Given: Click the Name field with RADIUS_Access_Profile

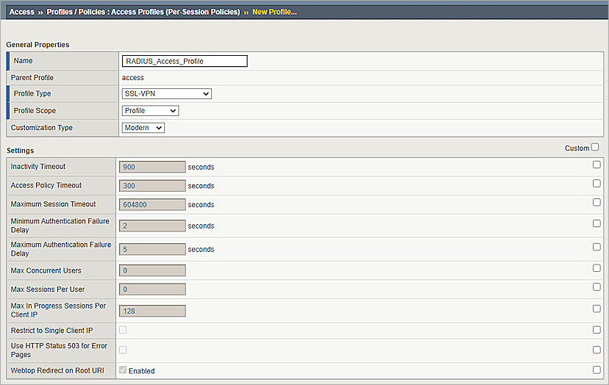Looking at the screenshot, I should pos(185,61).
